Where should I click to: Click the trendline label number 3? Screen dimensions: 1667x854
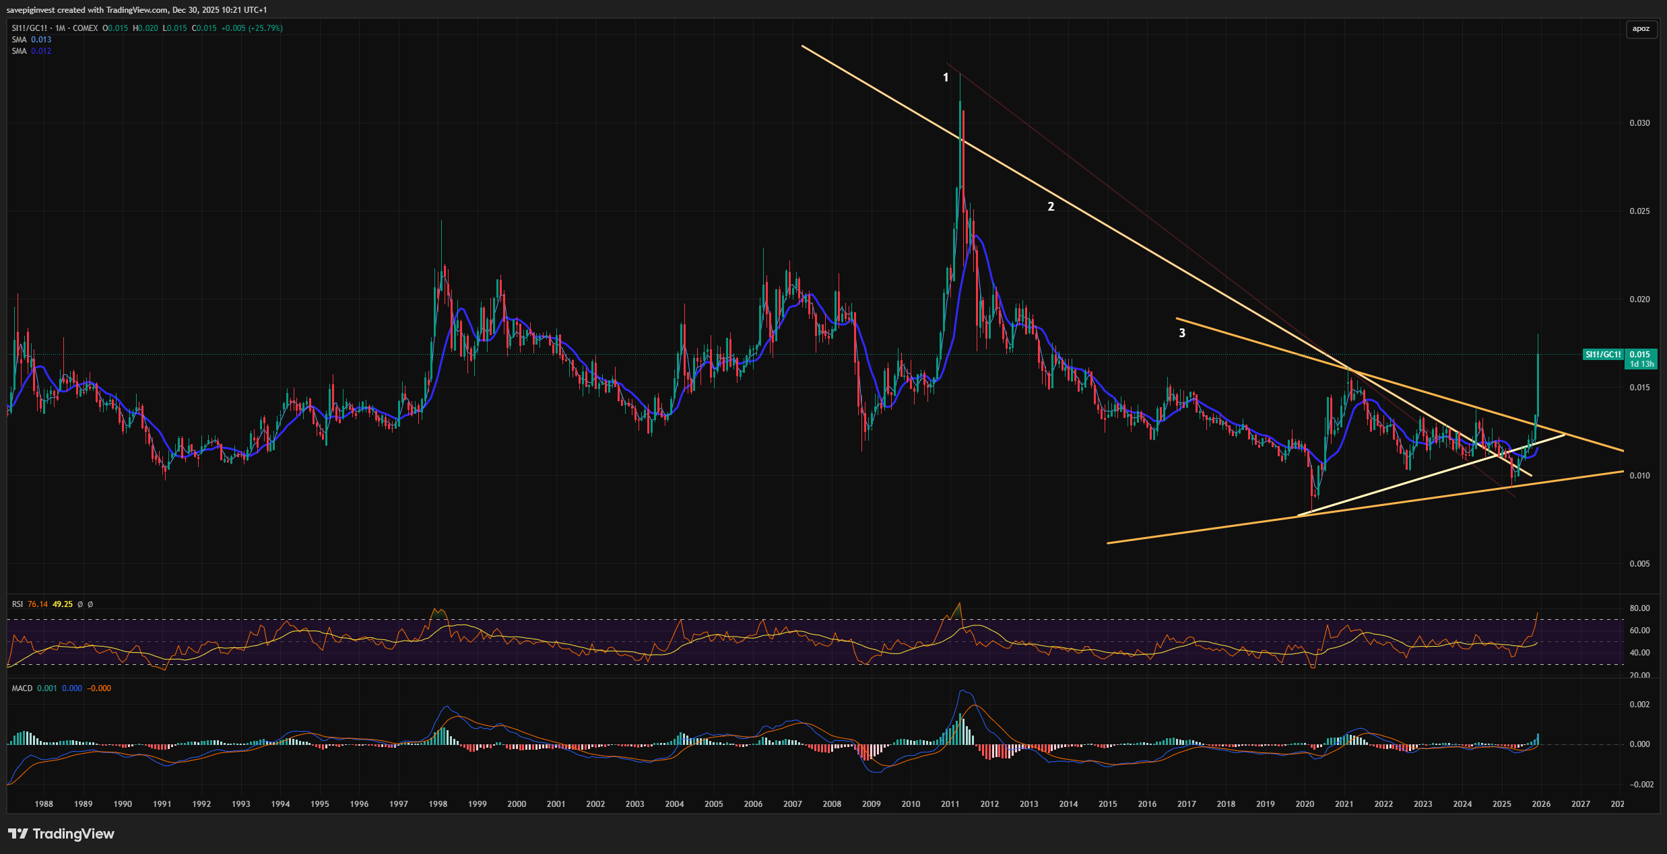[x=1181, y=332]
